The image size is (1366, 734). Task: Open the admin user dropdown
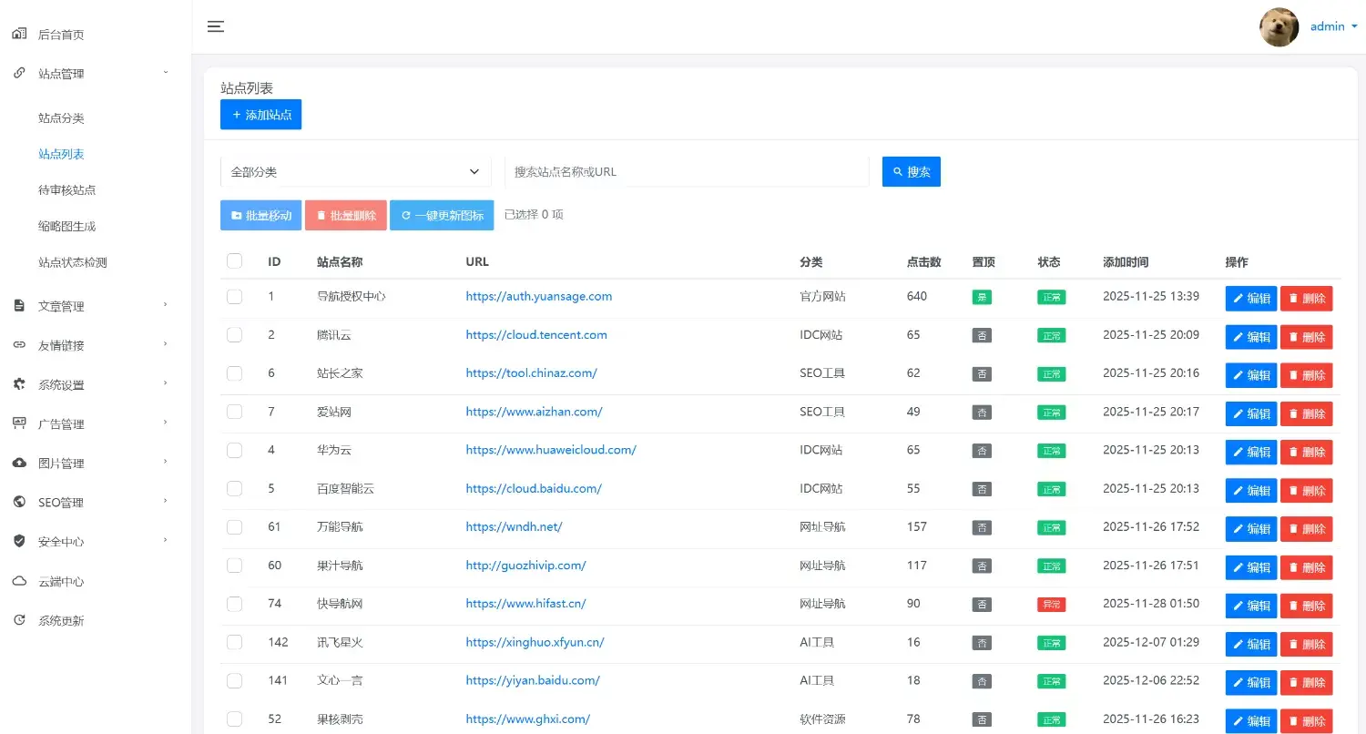(x=1333, y=26)
